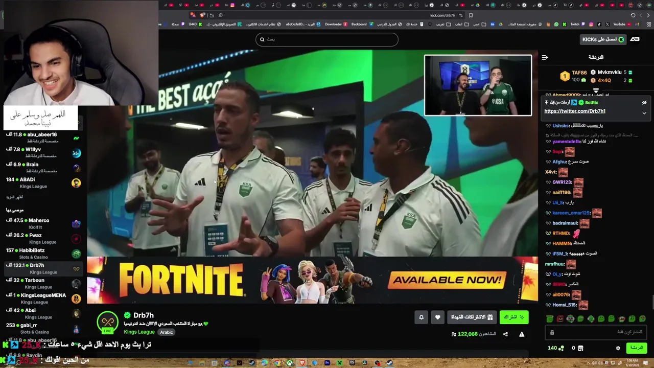This screenshot has width=654, height=368.
Task: Click the viewer count 122,068
Action: [x=468, y=334]
